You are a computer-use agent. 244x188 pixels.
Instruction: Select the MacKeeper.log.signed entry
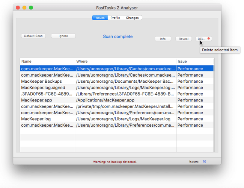tap(117, 88)
